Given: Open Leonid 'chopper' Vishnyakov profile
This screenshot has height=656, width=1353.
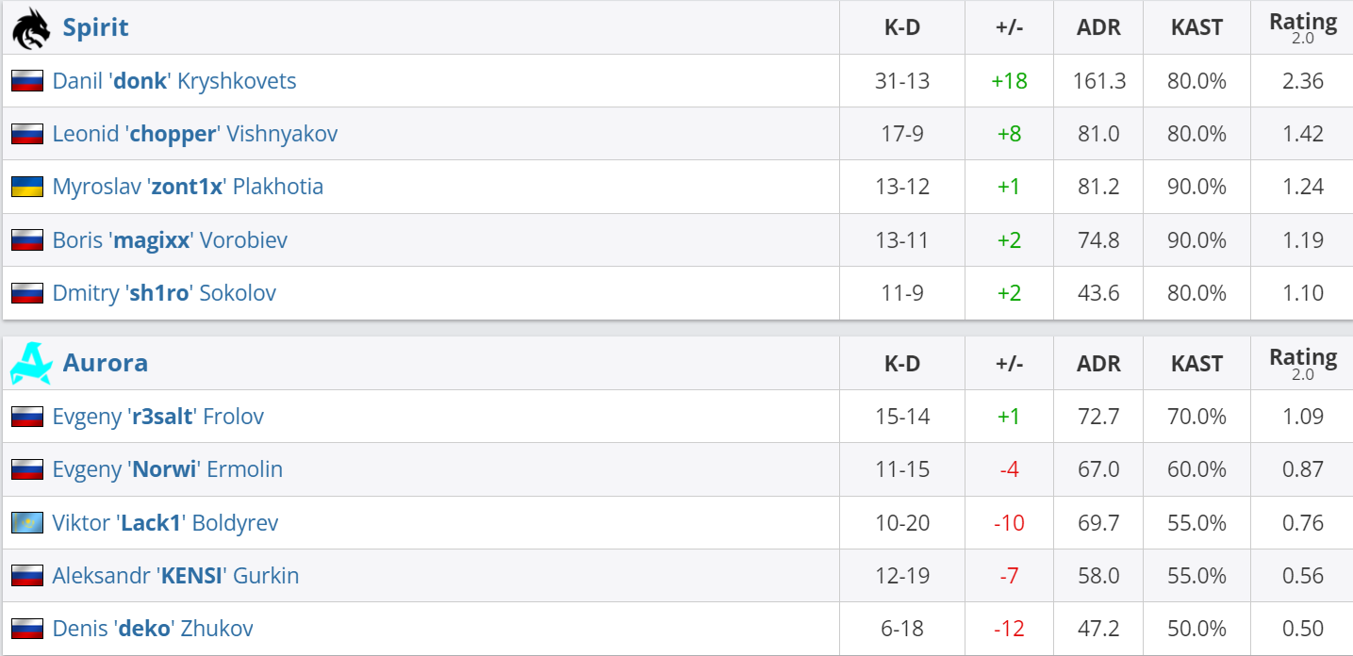Looking at the screenshot, I should point(195,134).
